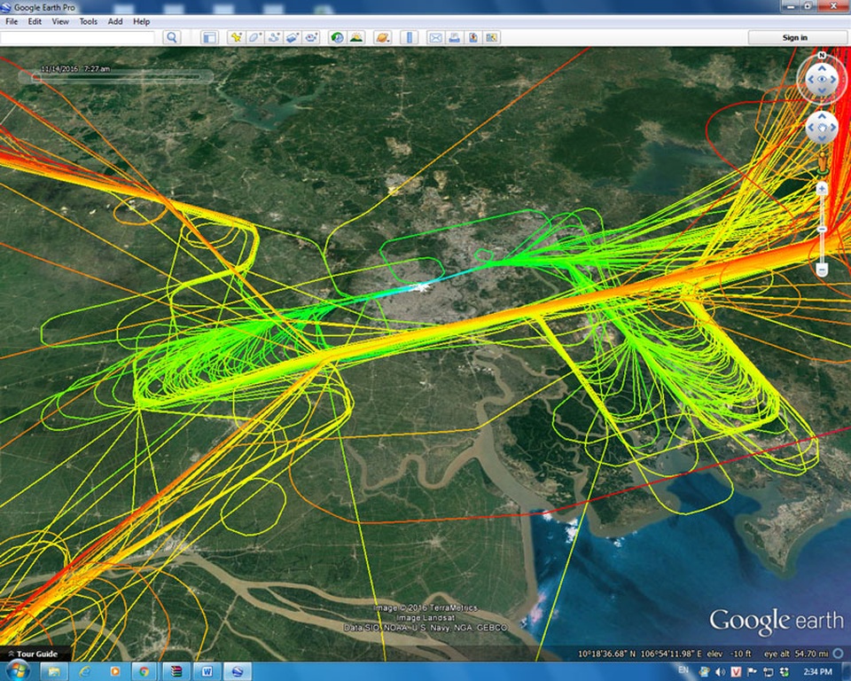The height and width of the screenshot is (681, 851).
Task: Click the zoom in plus button
Action: click(x=822, y=188)
